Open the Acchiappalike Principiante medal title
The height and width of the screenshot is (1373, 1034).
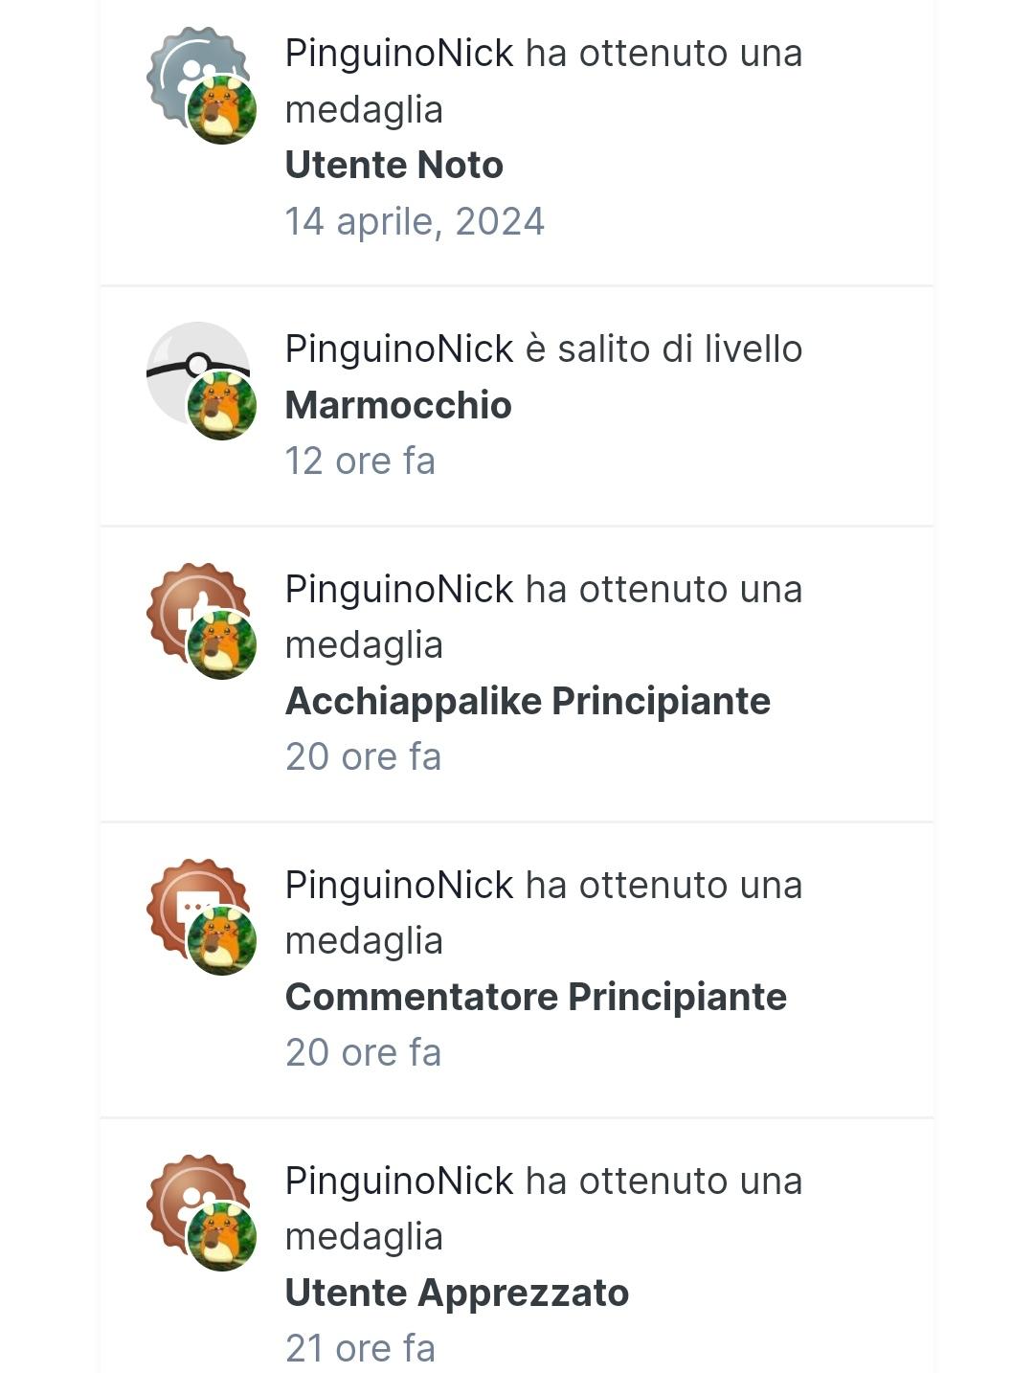pos(528,701)
